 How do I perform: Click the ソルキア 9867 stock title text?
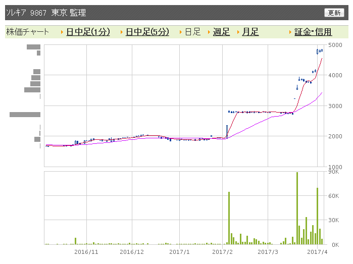tap(26, 13)
